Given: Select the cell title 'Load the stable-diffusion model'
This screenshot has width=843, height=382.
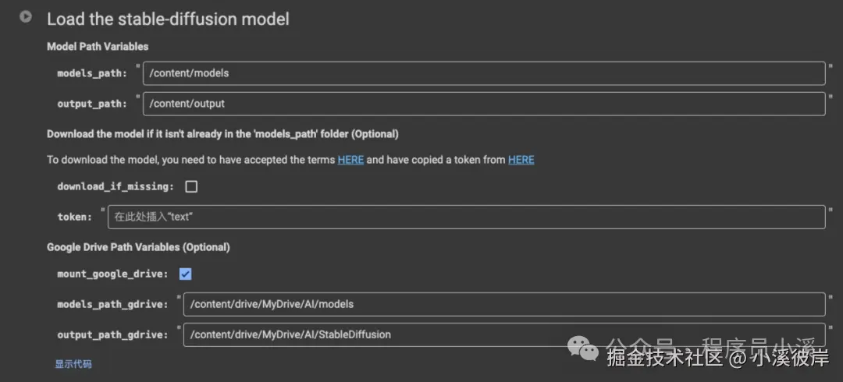Looking at the screenshot, I should [x=169, y=19].
